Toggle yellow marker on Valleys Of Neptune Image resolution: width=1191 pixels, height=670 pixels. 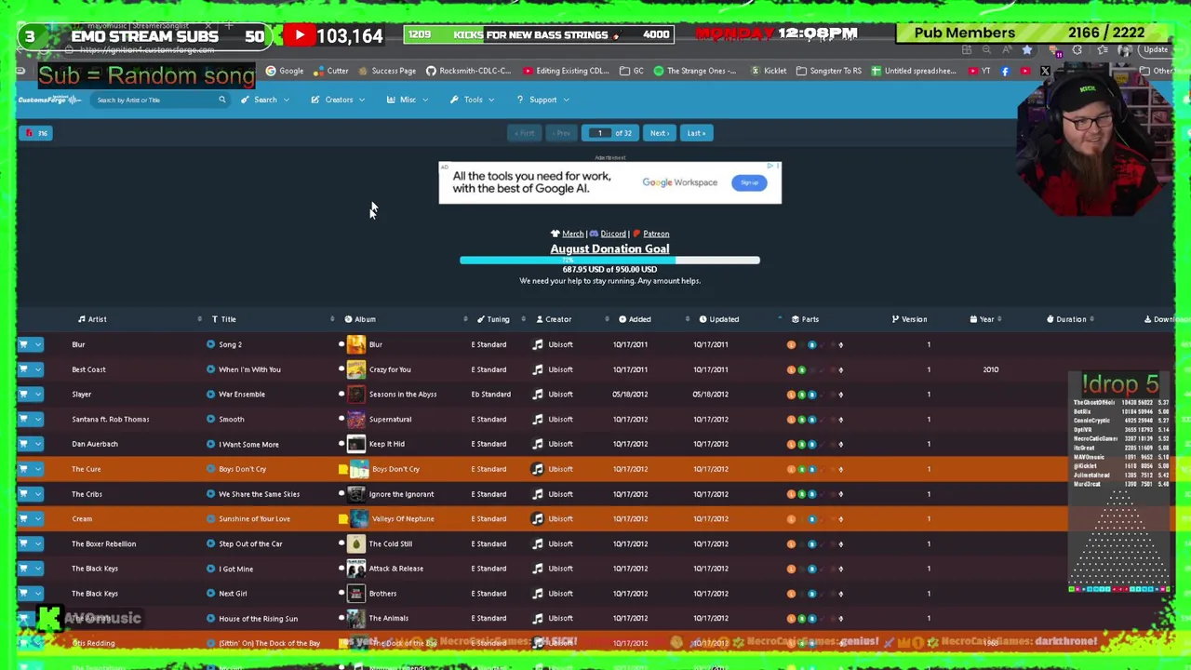342,518
